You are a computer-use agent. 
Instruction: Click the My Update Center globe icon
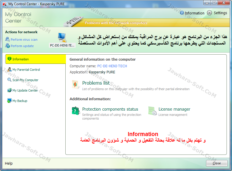click(9, 90)
